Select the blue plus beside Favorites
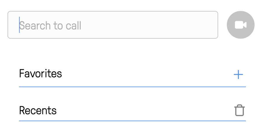Viewport: 265px width, 131px height. click(238, 74)
